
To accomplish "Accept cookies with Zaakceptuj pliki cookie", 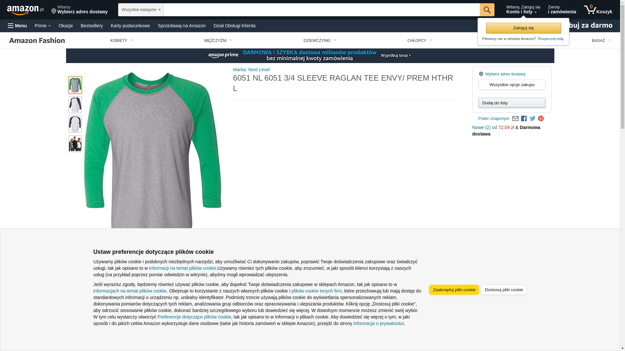I will [x=454, y=290].
